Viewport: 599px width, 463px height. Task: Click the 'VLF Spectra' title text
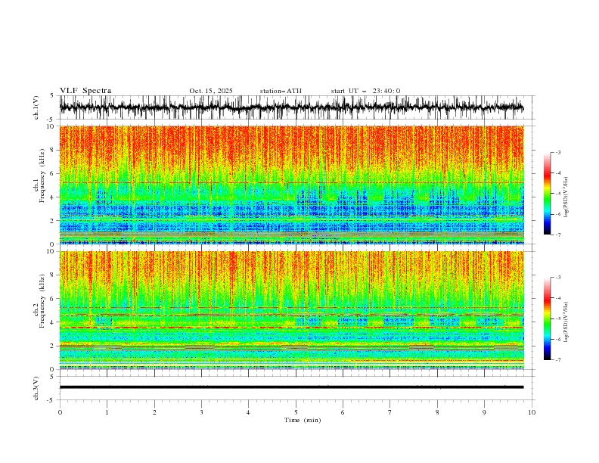(85, 91)
